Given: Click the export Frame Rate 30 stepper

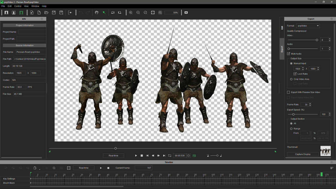Looking at the screenshot, I should click(x=310, y=104).
